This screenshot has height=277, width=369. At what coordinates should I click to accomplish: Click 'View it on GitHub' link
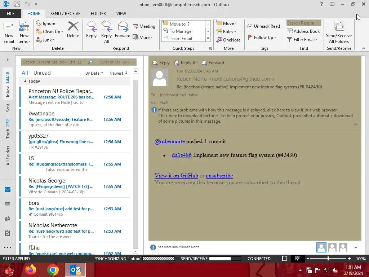(x=176, y=176)
